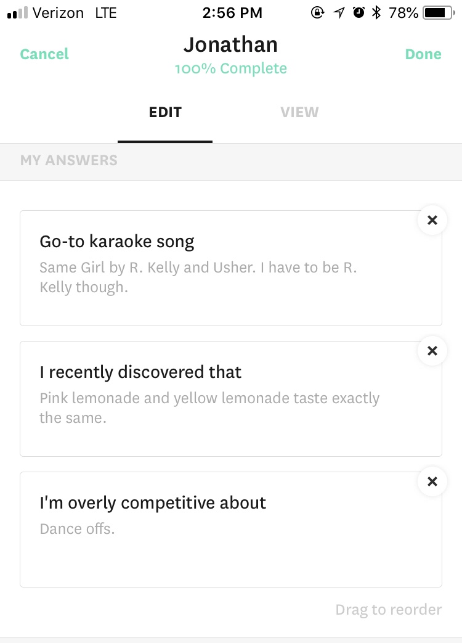Tap the alarm clock status icon
The height and width of the screenshot is (643, 462).
(359, 12)
